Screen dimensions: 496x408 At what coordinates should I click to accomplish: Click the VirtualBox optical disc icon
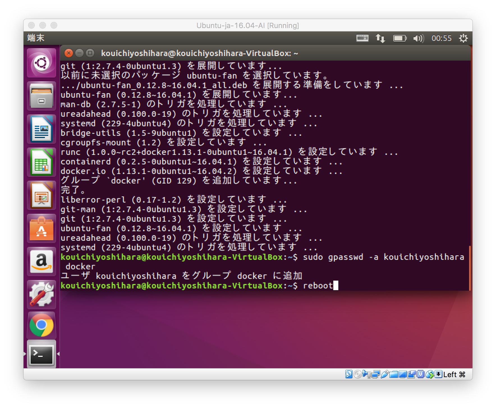[357, 374]
